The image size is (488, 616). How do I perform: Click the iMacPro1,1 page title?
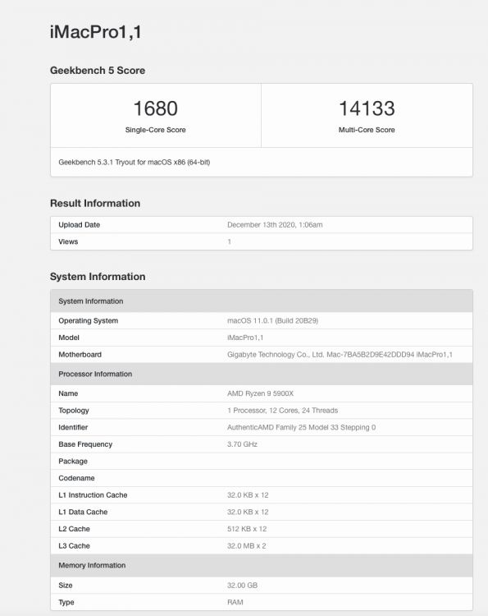pos(95,32)
